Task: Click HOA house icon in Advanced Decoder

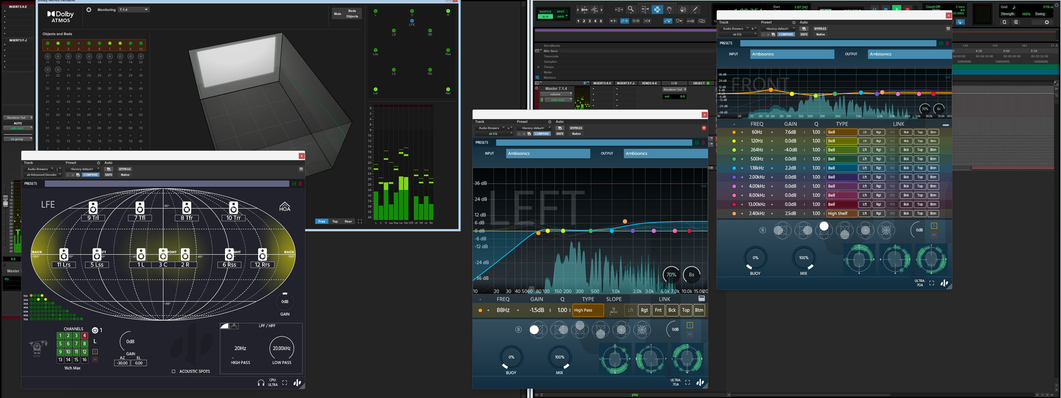Action: (285, 206)
